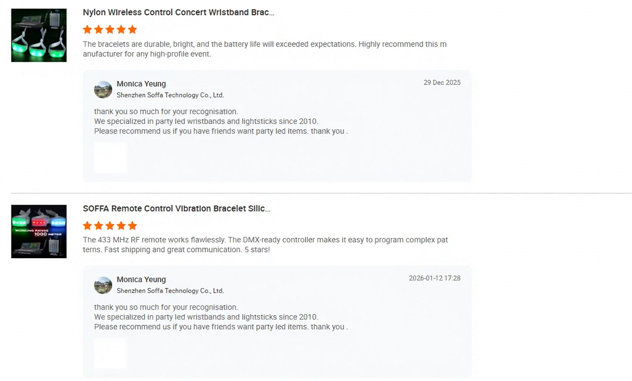This screenshot has width=632, height=381.
Task: Open the blank image attachment in the 2026-01-12 reply
Action: tap(110, 353)
